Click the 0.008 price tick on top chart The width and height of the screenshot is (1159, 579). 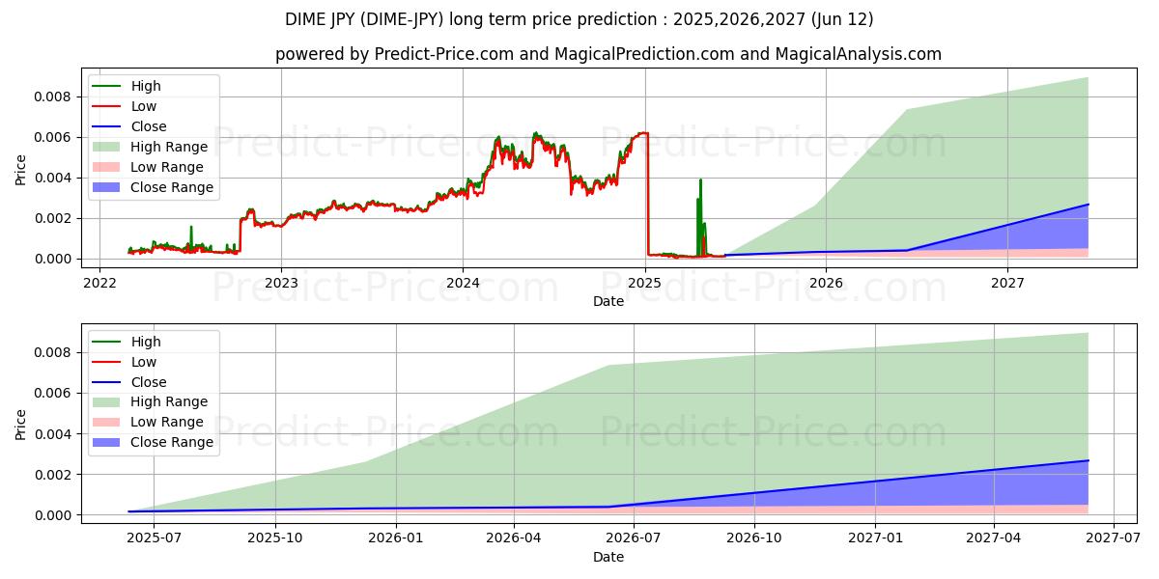click(x=51, y=96)
